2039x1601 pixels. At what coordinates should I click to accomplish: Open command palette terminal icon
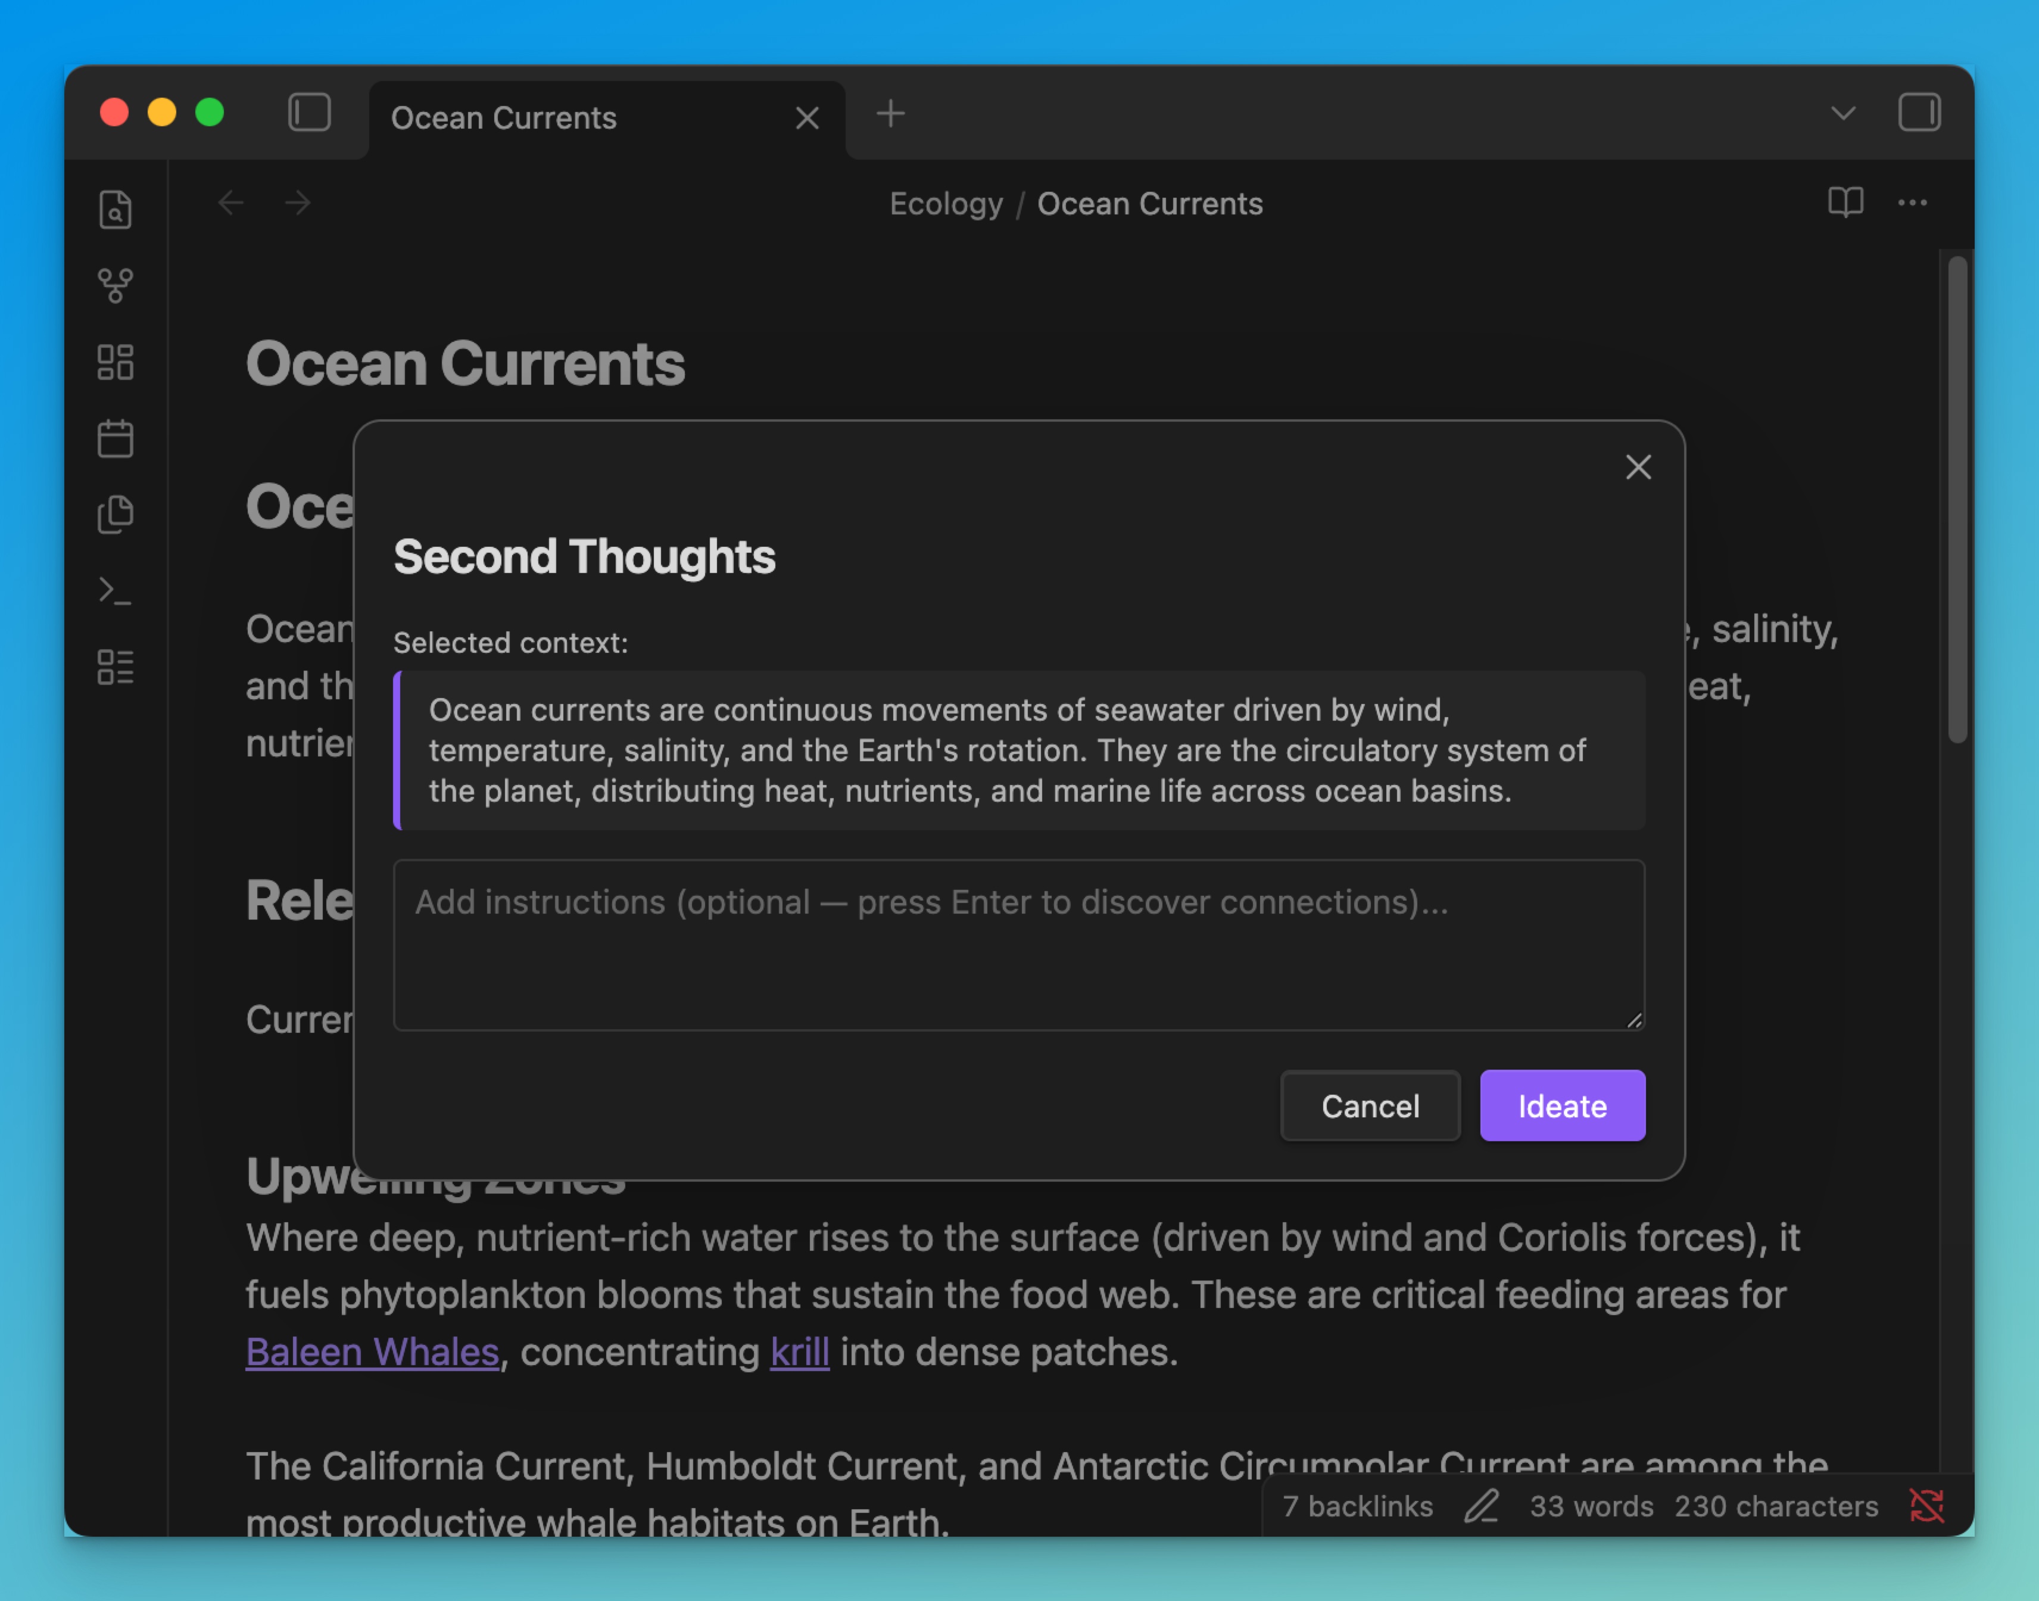(x=116, y=590)
